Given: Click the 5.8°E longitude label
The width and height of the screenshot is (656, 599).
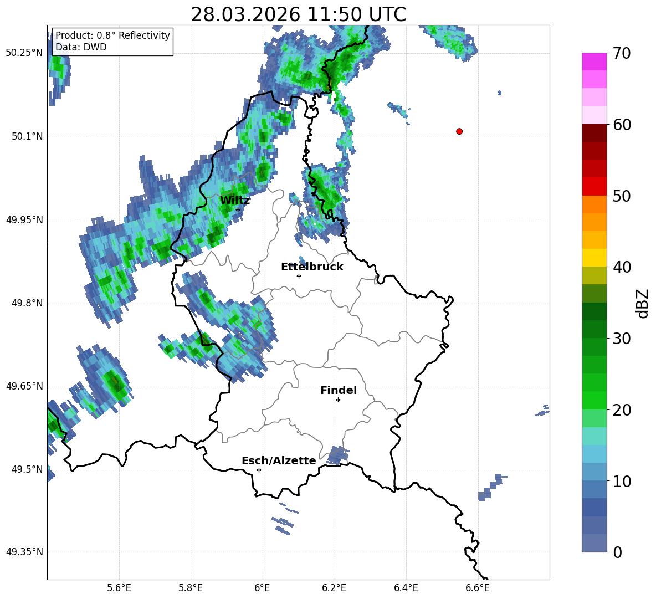Looking at the screenshot, I should pos(191,588).
